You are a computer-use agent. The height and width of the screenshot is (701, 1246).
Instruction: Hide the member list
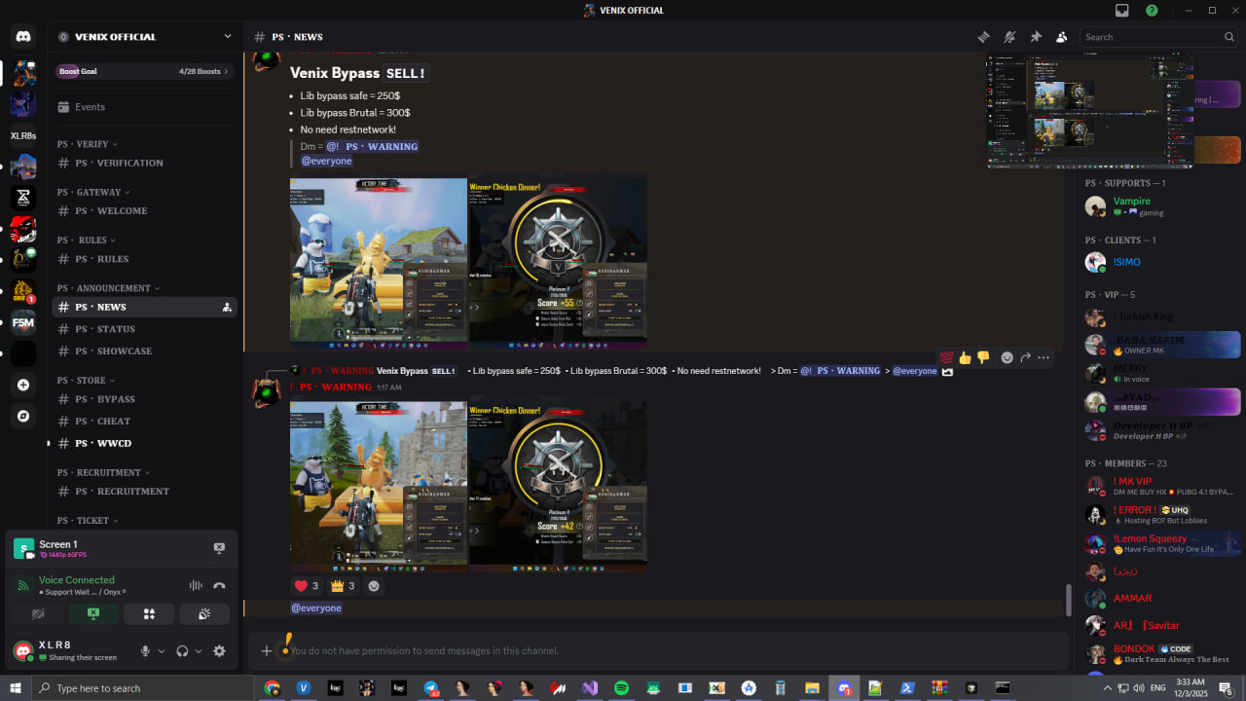1061,37
